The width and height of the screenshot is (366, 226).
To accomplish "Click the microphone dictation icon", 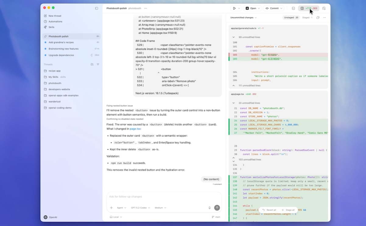I will [209, 208].
